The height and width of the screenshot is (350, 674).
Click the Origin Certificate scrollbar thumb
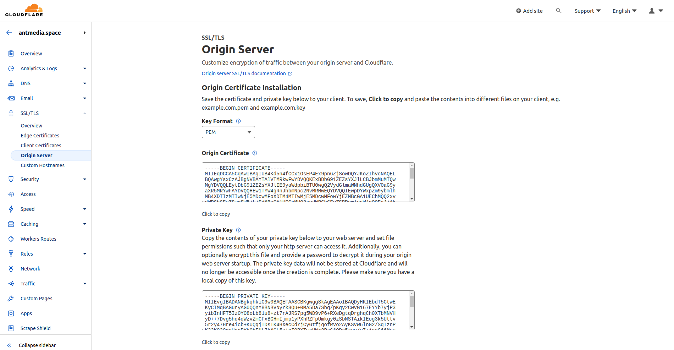pyautogui.click(x=411, y=173)
